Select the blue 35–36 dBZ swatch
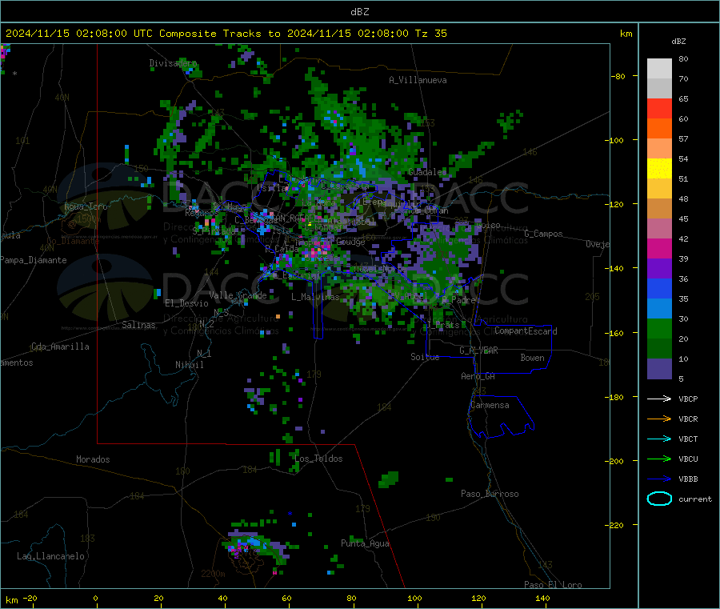The height and width of the screenshot is (609, 720). coord(659,288)
